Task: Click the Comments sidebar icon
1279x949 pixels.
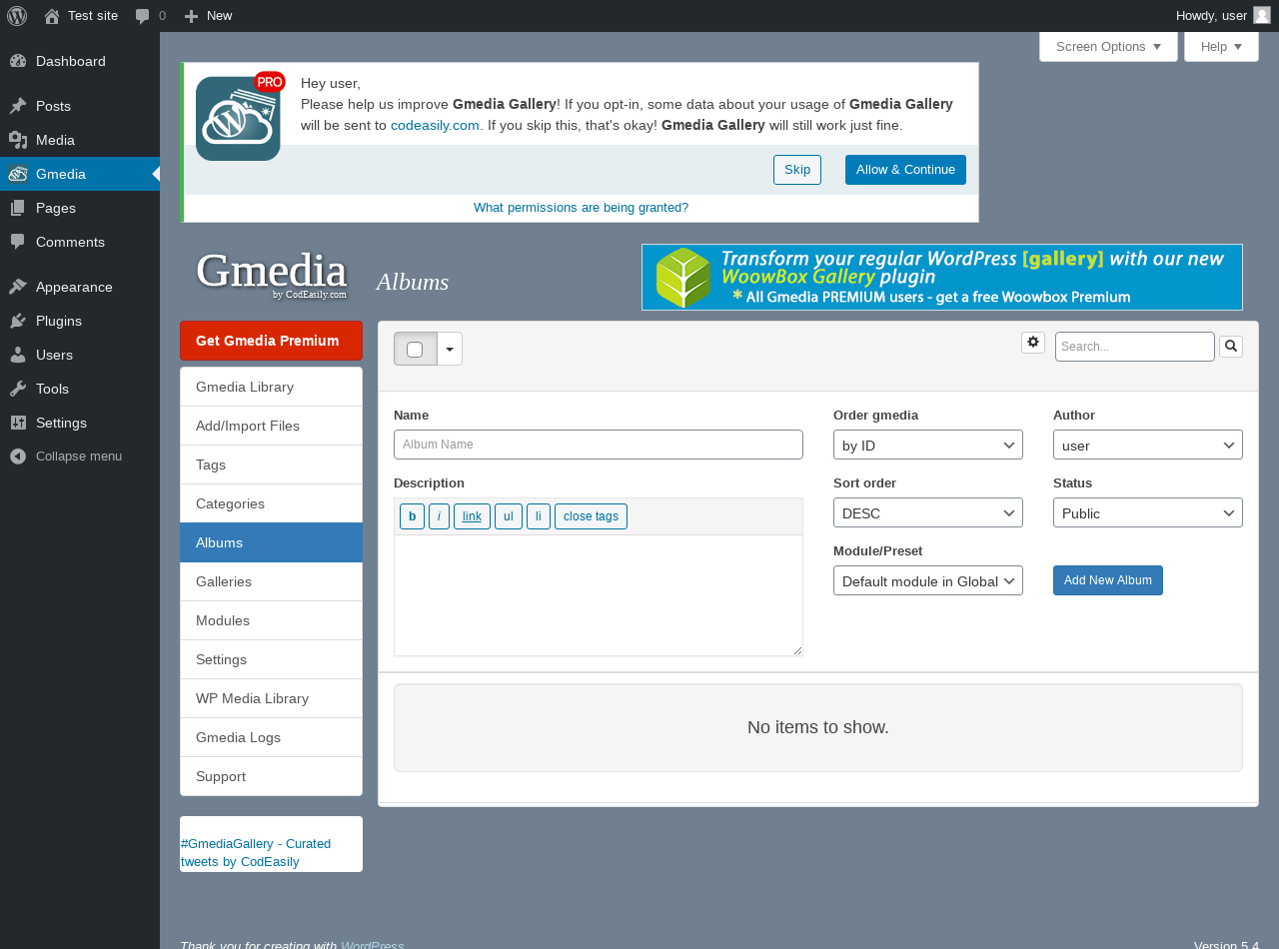Action: pyautogui.click(x=18, y=242)
